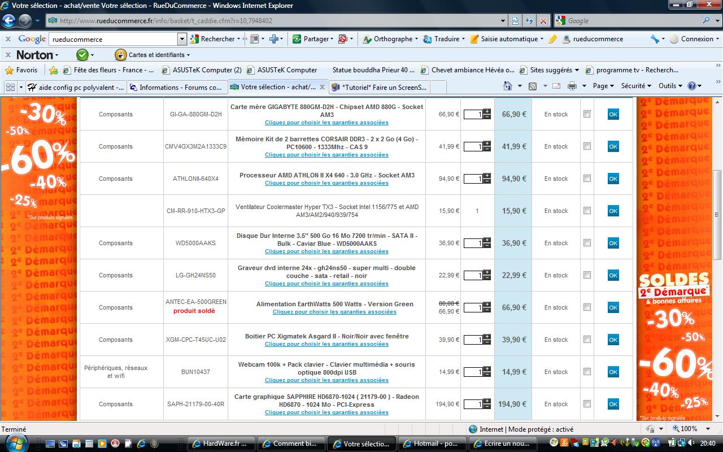Click the IE Back navigation button
The width and height of the screenshot is (723, 452).
[x=8, y=21]
